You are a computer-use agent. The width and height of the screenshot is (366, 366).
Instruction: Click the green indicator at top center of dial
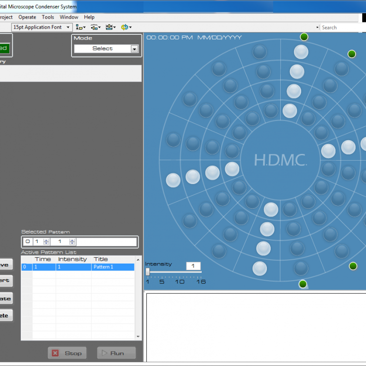click(x=304, y=37)
